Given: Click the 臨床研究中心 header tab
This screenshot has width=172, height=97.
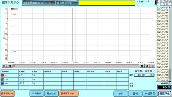Looking at the screenshot, I should 67,3.
